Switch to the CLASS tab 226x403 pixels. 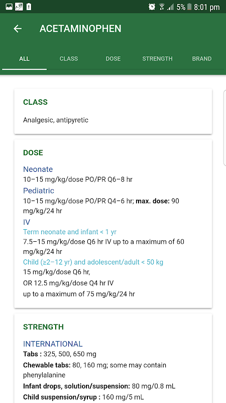point(69,58)
